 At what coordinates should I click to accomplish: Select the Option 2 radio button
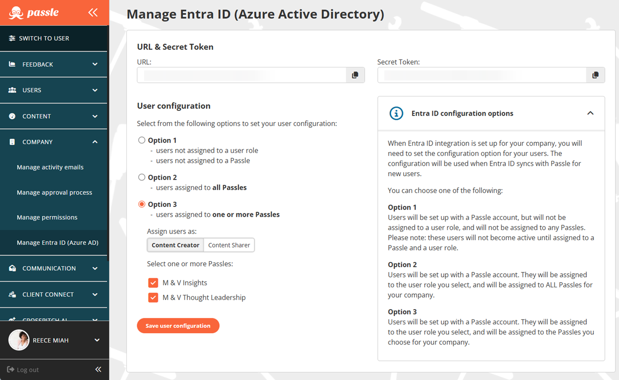tap(141, 177)
